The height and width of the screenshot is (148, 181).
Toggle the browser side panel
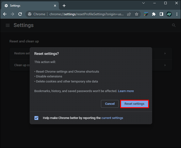pos(161,14)
